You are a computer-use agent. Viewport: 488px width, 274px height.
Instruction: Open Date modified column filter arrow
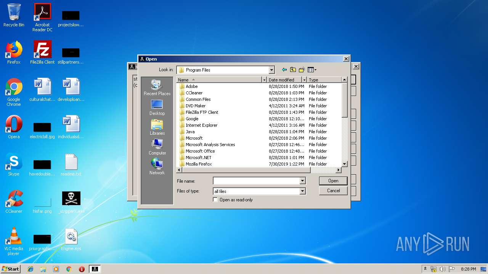point(304,80)
